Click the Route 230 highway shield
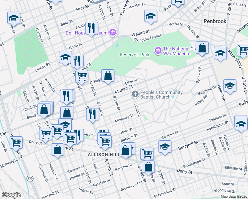Viewport: 248px width, 199px height. click(x=30, y=178)
